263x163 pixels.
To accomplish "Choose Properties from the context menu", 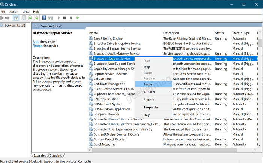I will [x=153, y=107].
